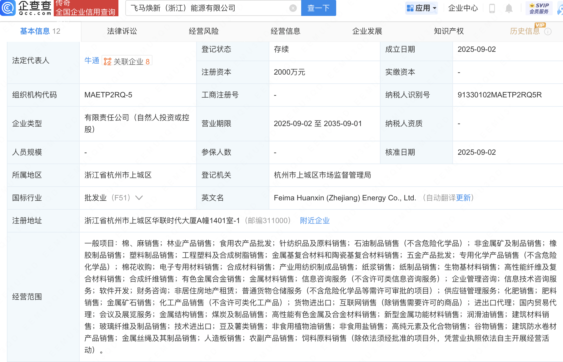This screenshot has height=362, width=563.
Task: Click the 核准日期 label
Action: coord(400,152)
